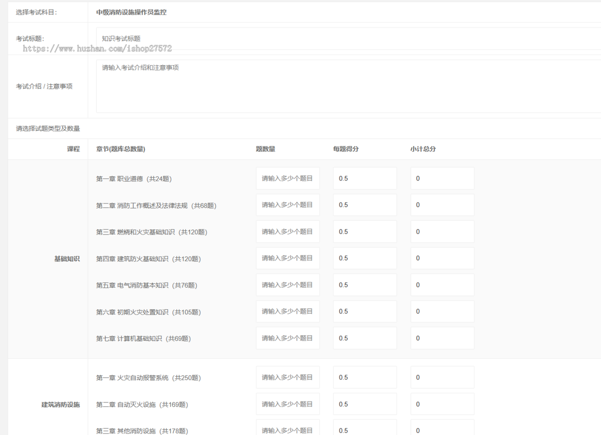This screenshot has width=601, height=435.
Task: Click 题数量 input for 第三章 燃烧和火灾基础知识
Action: (288, 232)
